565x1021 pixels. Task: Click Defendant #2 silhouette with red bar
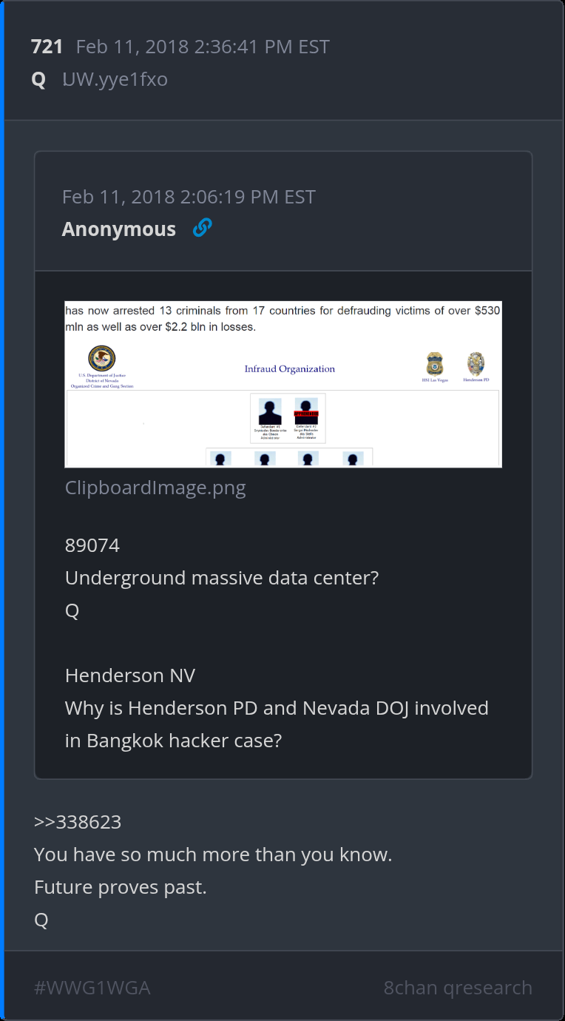[x=306, y=411]
